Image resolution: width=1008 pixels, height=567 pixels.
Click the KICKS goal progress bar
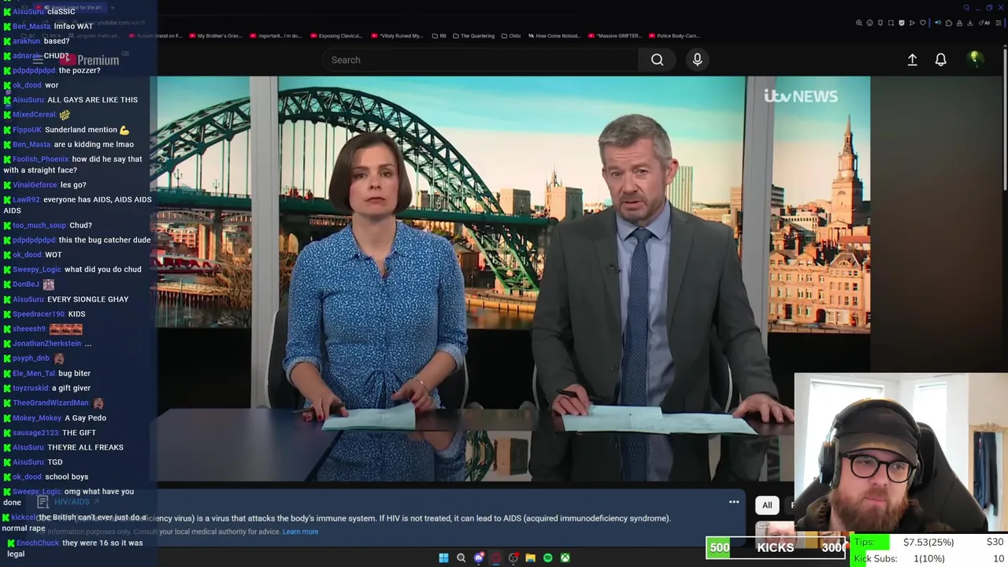click(776, 548)
